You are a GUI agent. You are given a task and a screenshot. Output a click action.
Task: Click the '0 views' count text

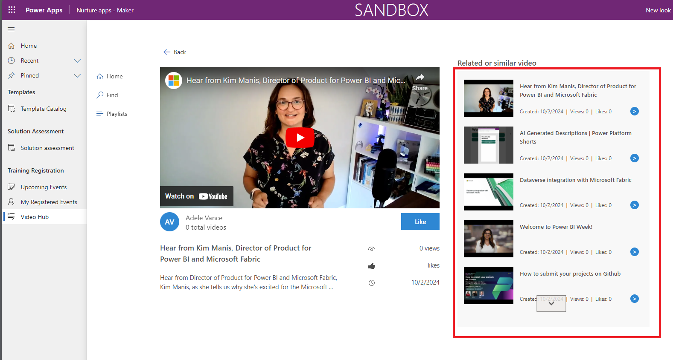(x=429, y=248)
